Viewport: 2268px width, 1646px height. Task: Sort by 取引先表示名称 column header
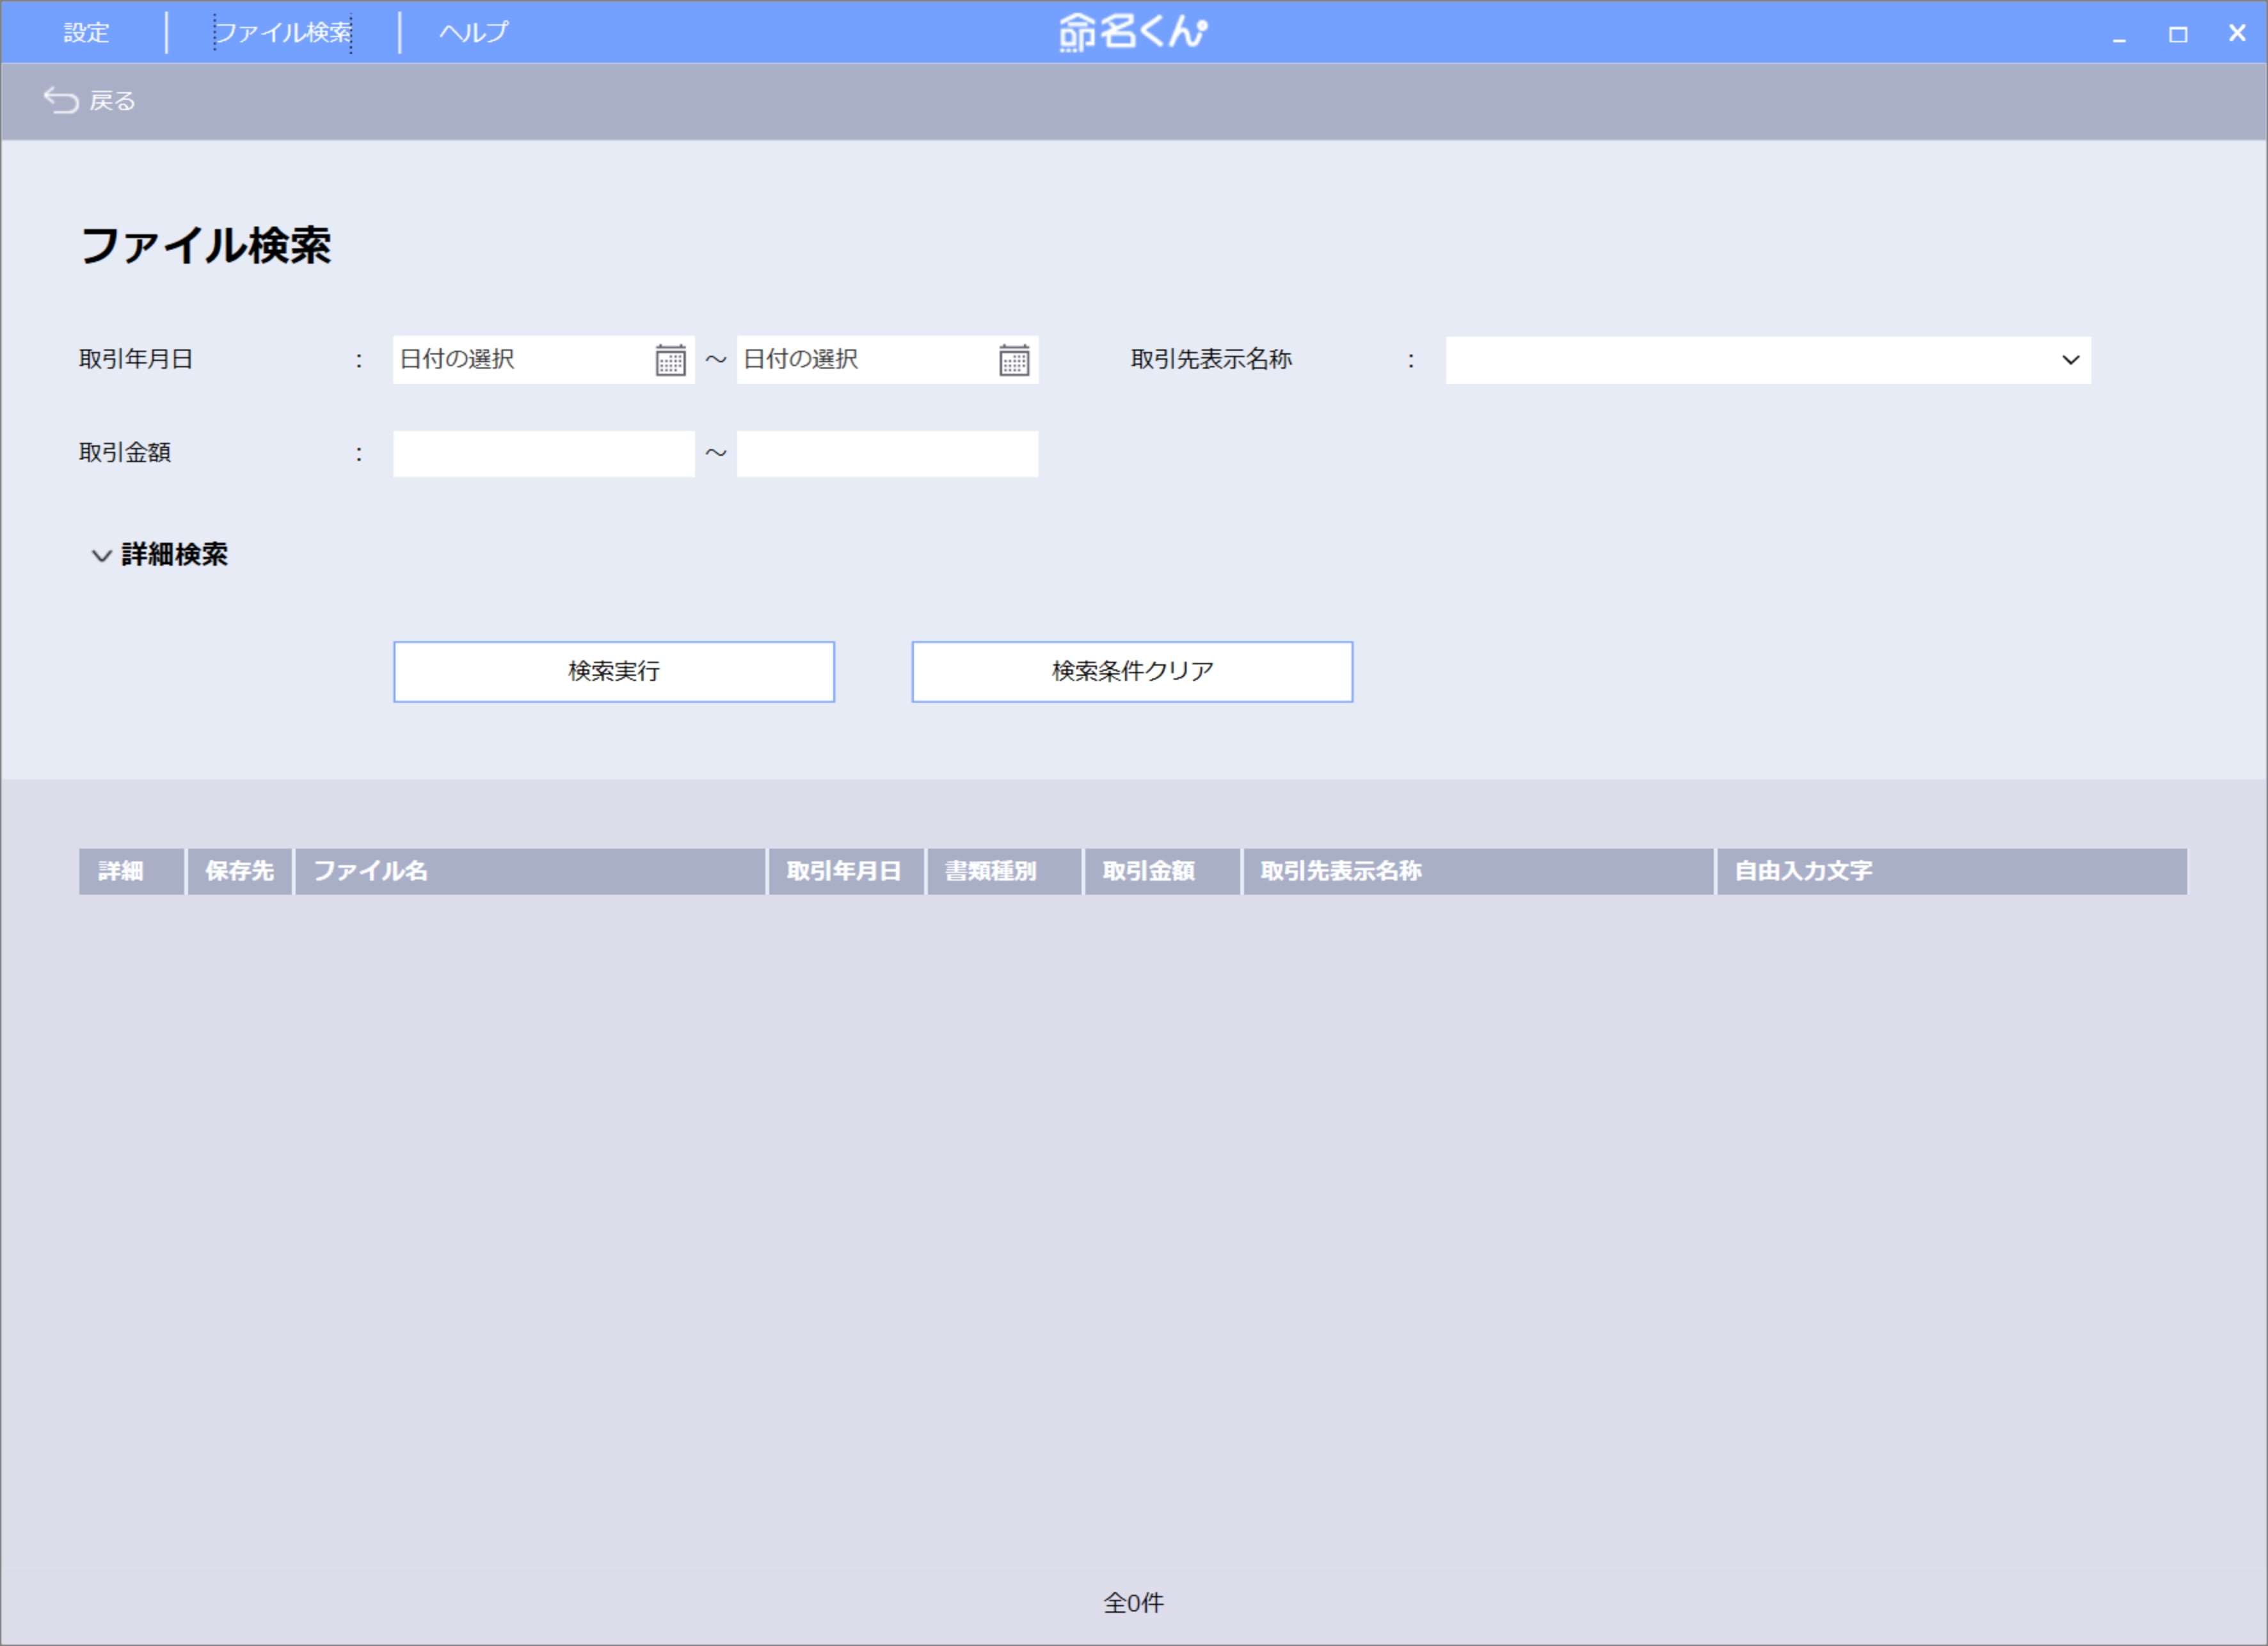[x=1478, y=871]
